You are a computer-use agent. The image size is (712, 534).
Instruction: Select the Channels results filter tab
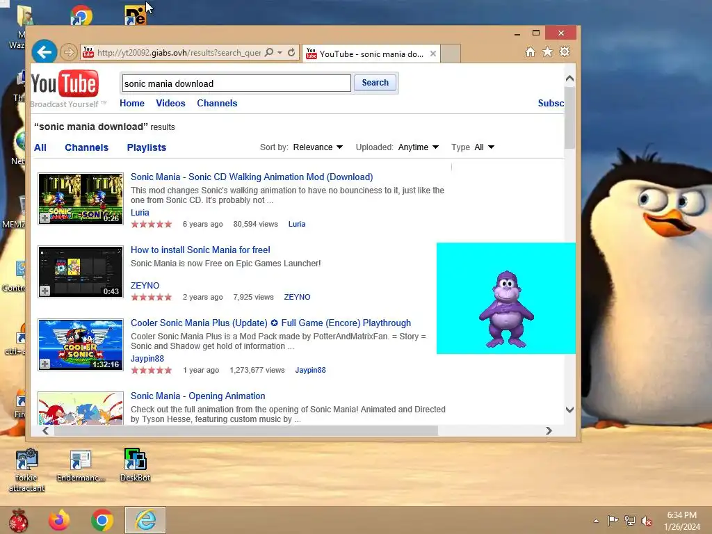coord(87,147)
